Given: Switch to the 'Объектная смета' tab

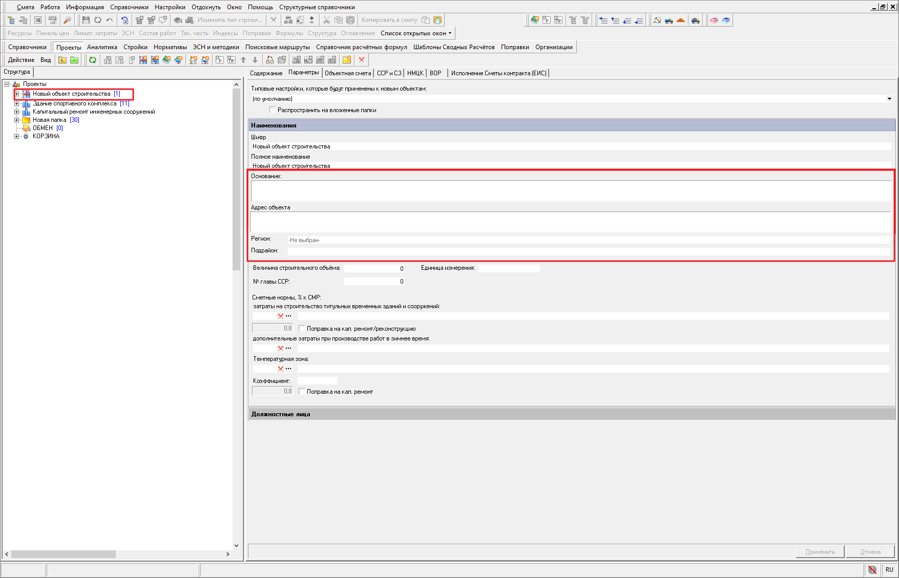Looking at the screenshot, I should (x=347, y=73).
